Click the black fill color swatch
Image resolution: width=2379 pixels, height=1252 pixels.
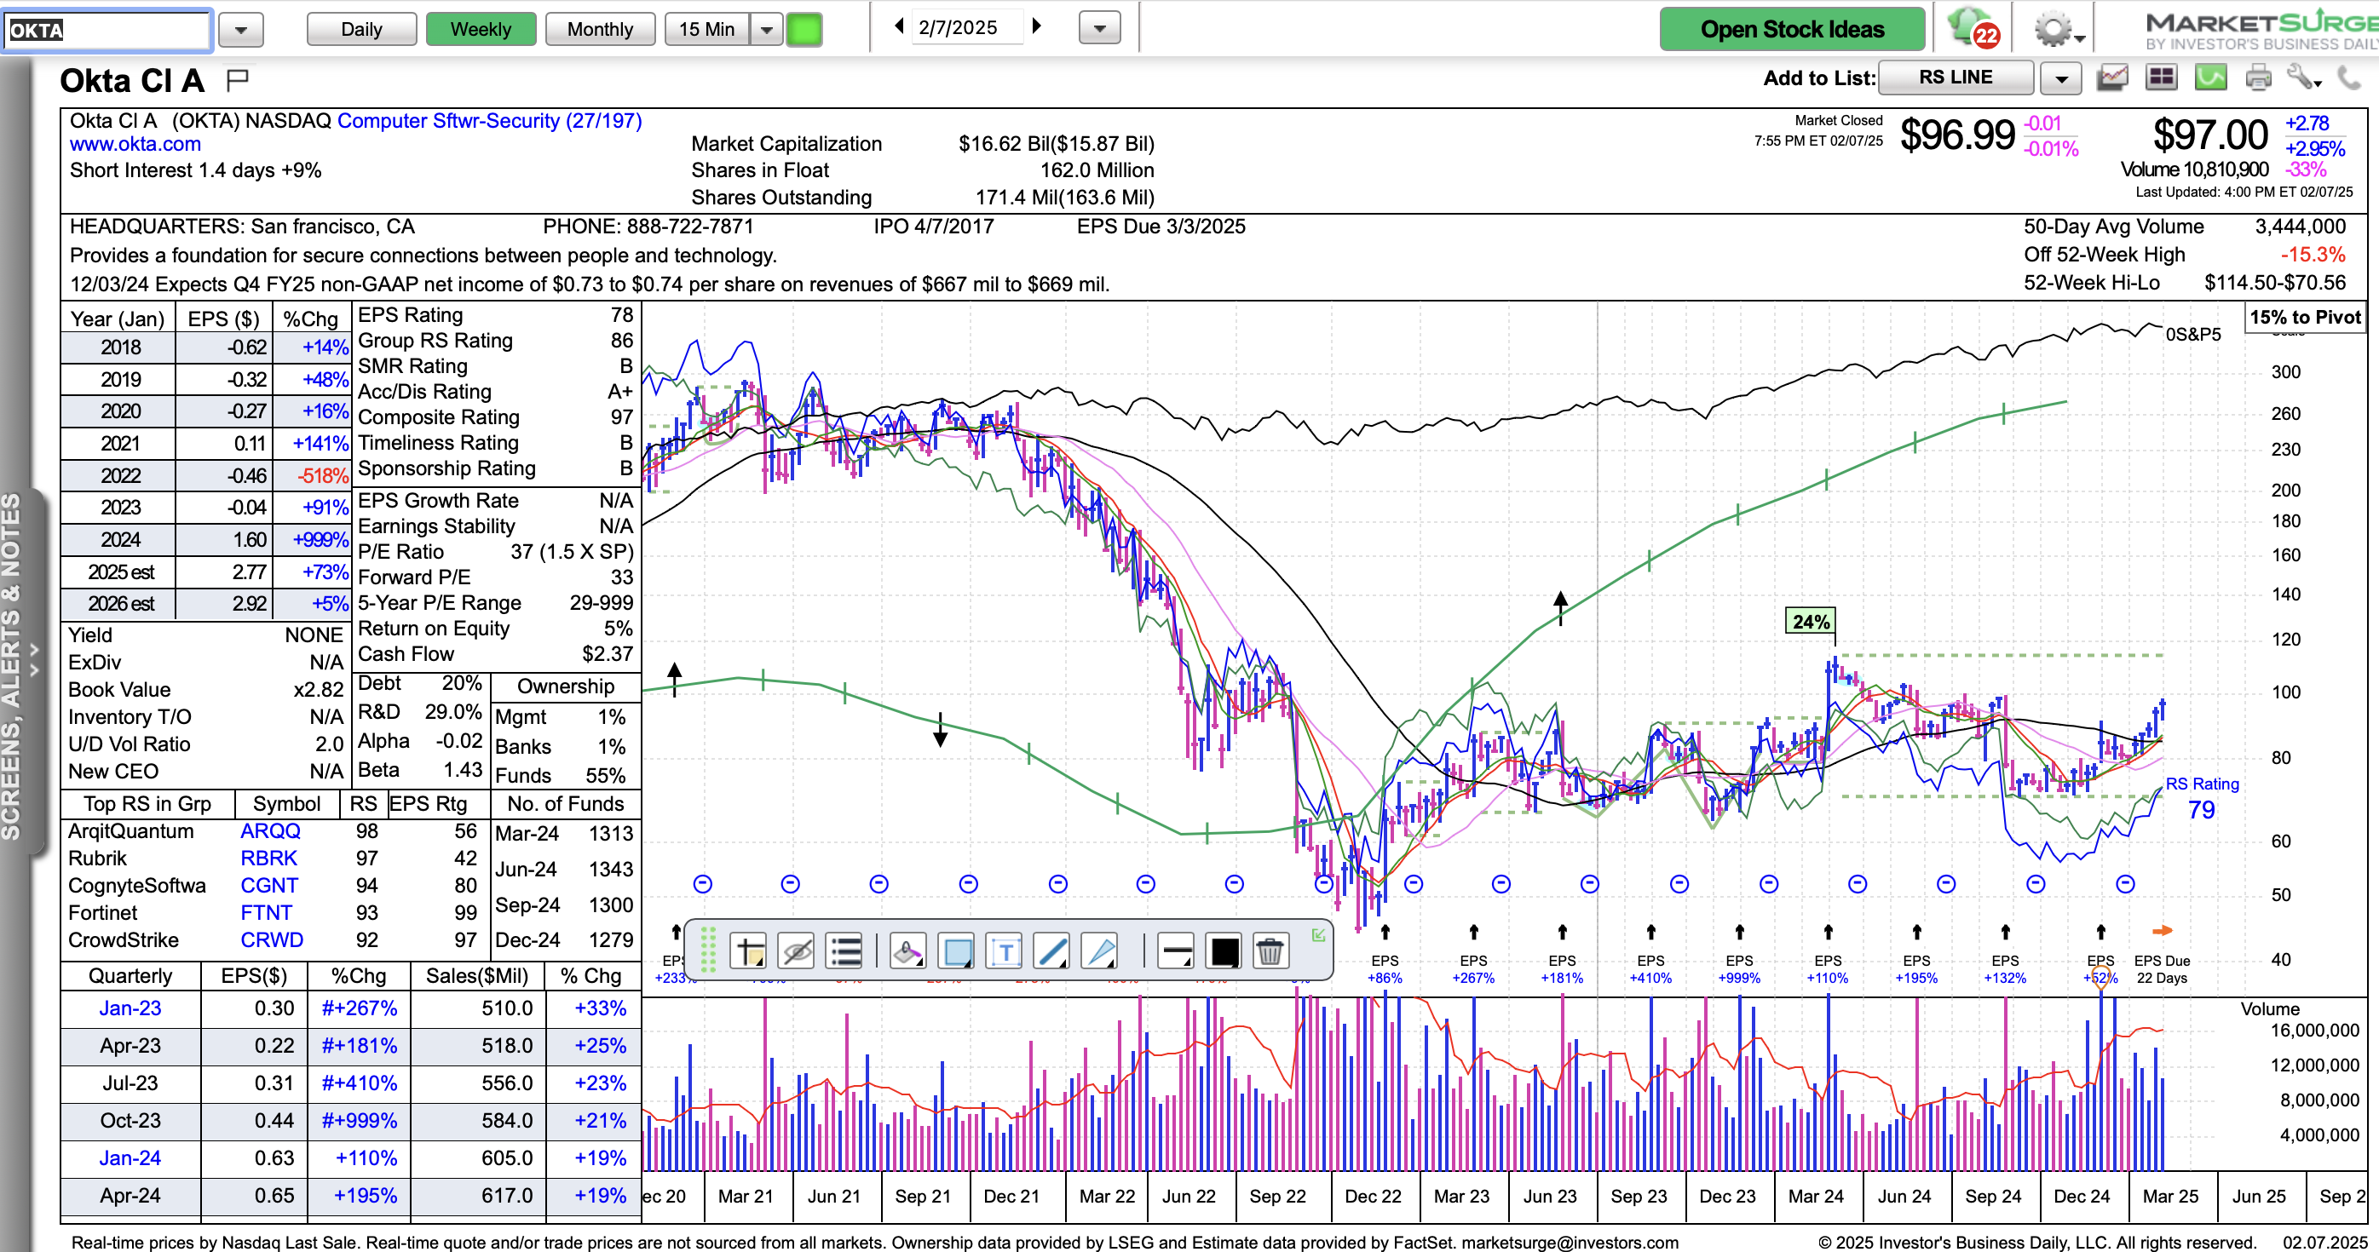click(1224, 951)
